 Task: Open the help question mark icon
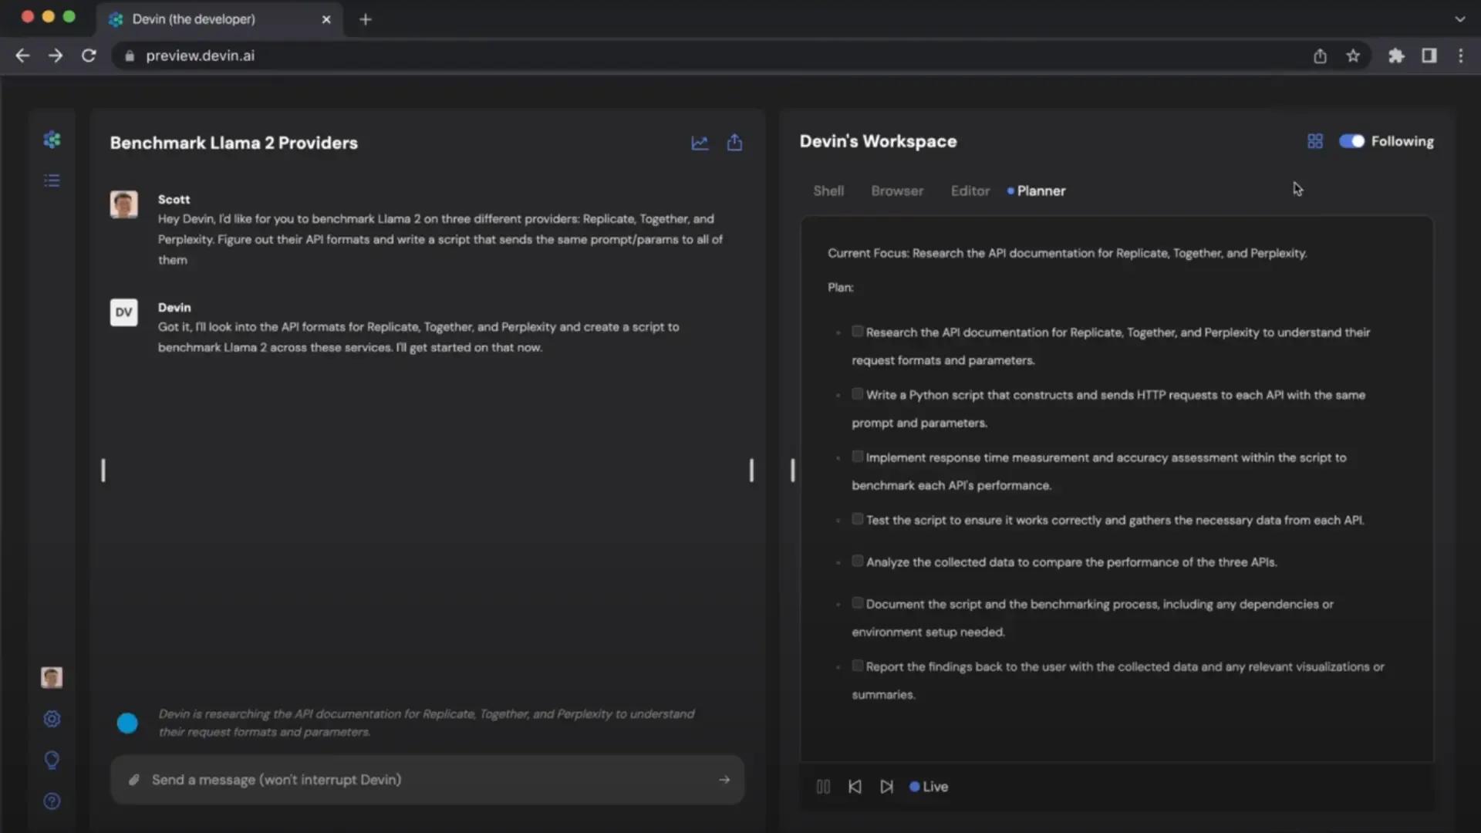pyautogui.click(x=52, y=801)
